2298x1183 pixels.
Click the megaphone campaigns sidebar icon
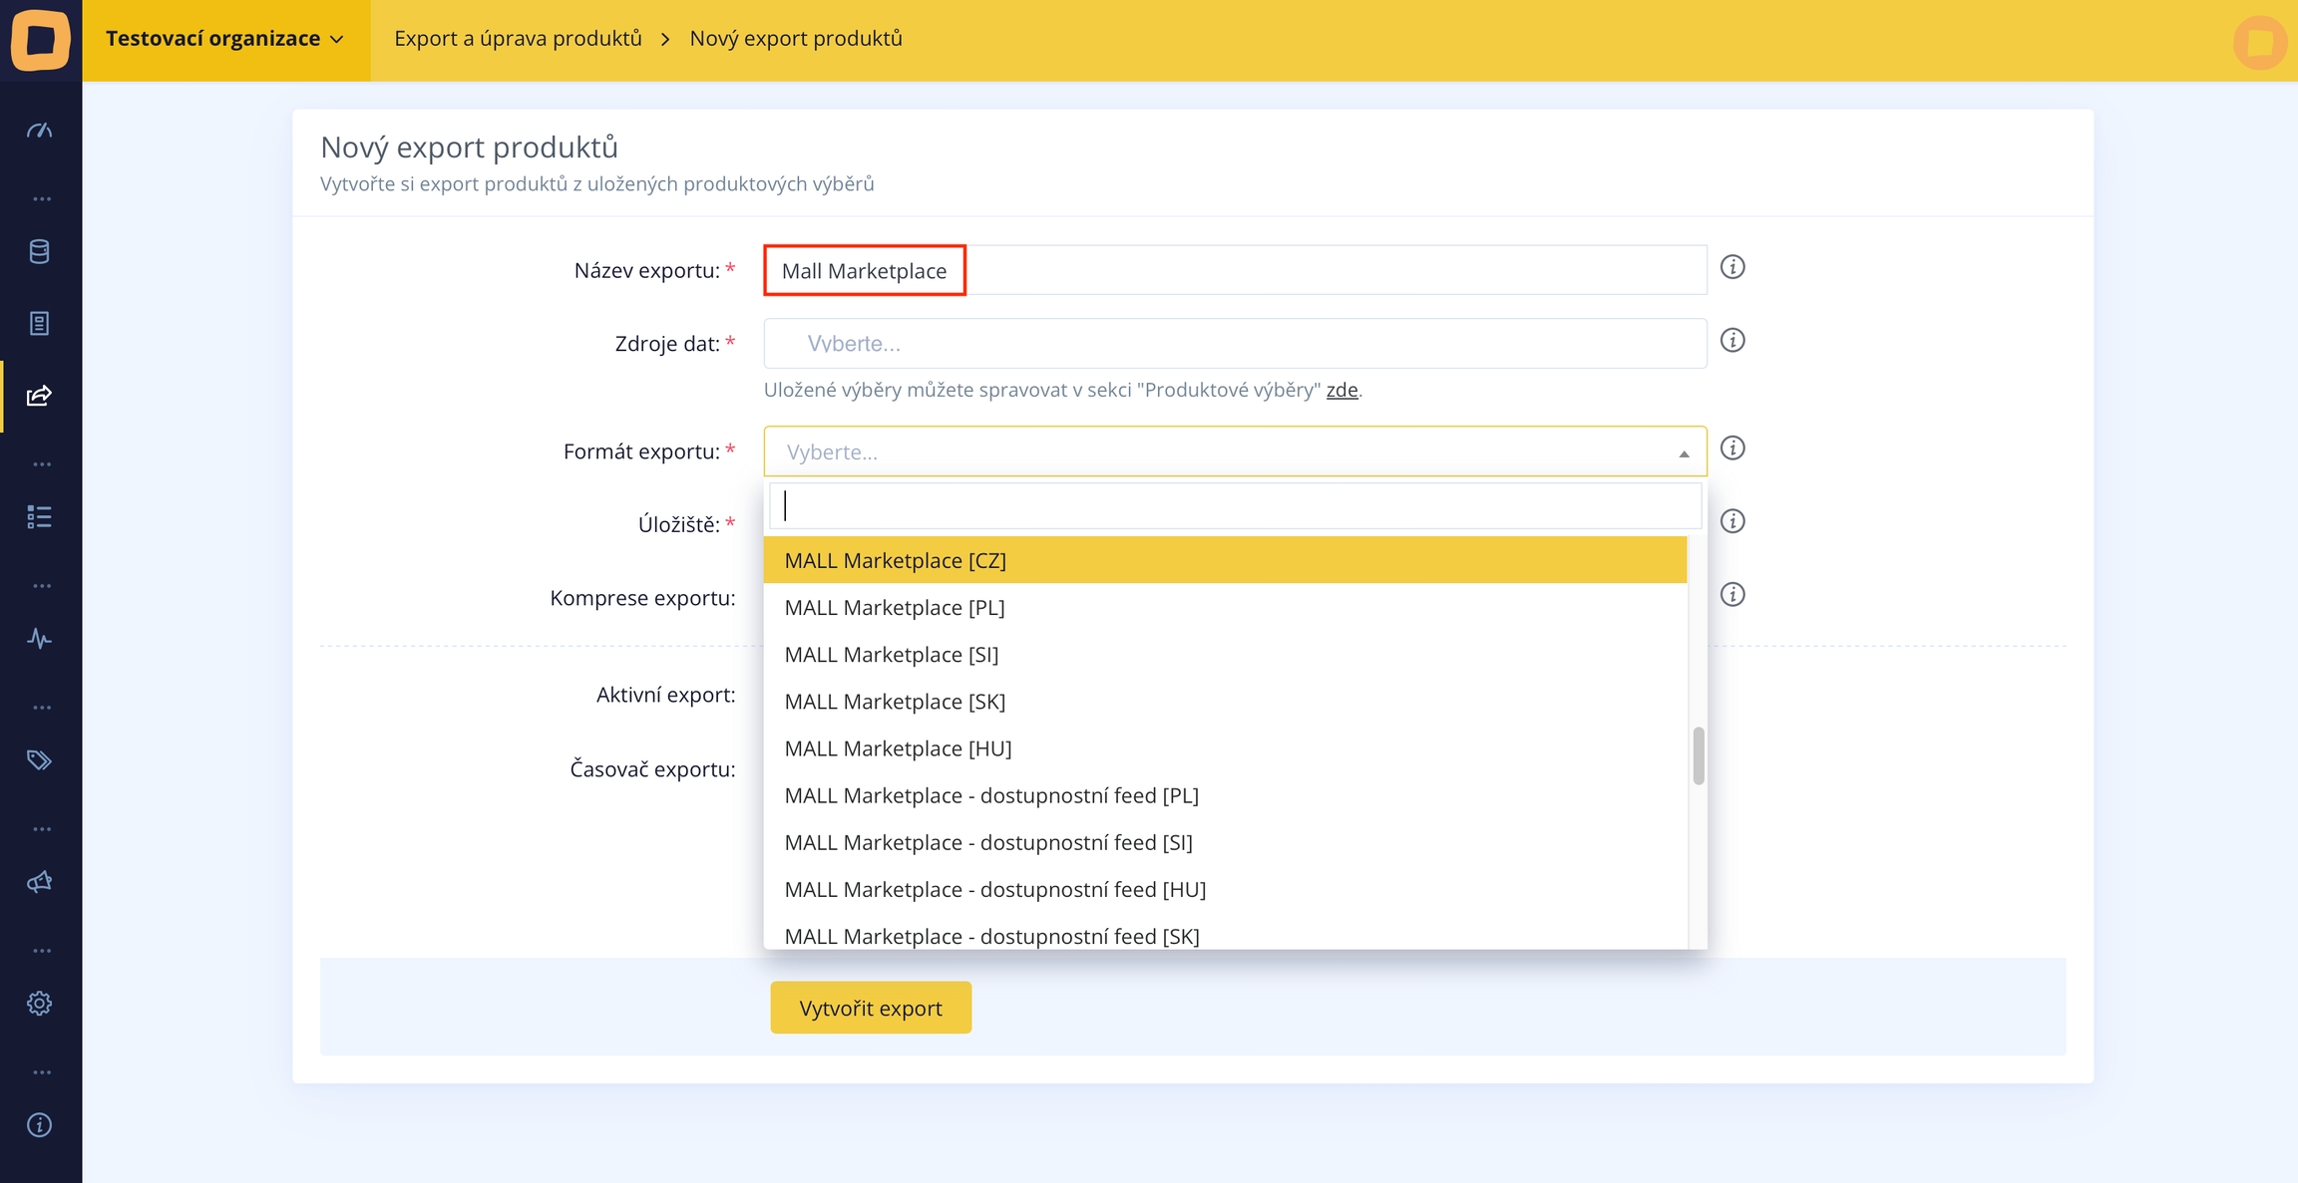(x=40, y=882)
